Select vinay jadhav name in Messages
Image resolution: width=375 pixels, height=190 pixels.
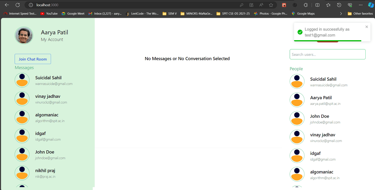tap(48, 96)
